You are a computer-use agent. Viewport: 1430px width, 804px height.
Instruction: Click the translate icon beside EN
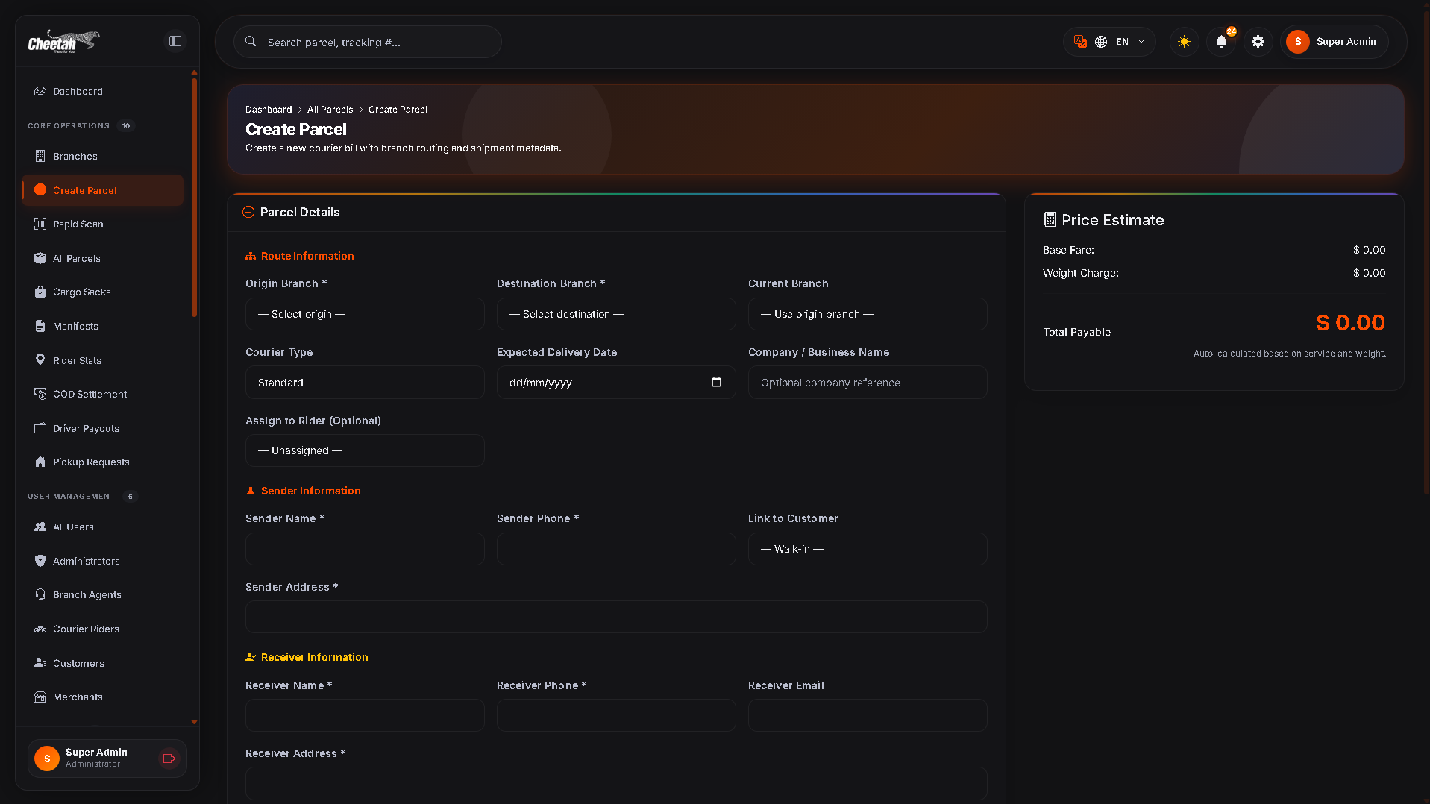[1080, 42]
